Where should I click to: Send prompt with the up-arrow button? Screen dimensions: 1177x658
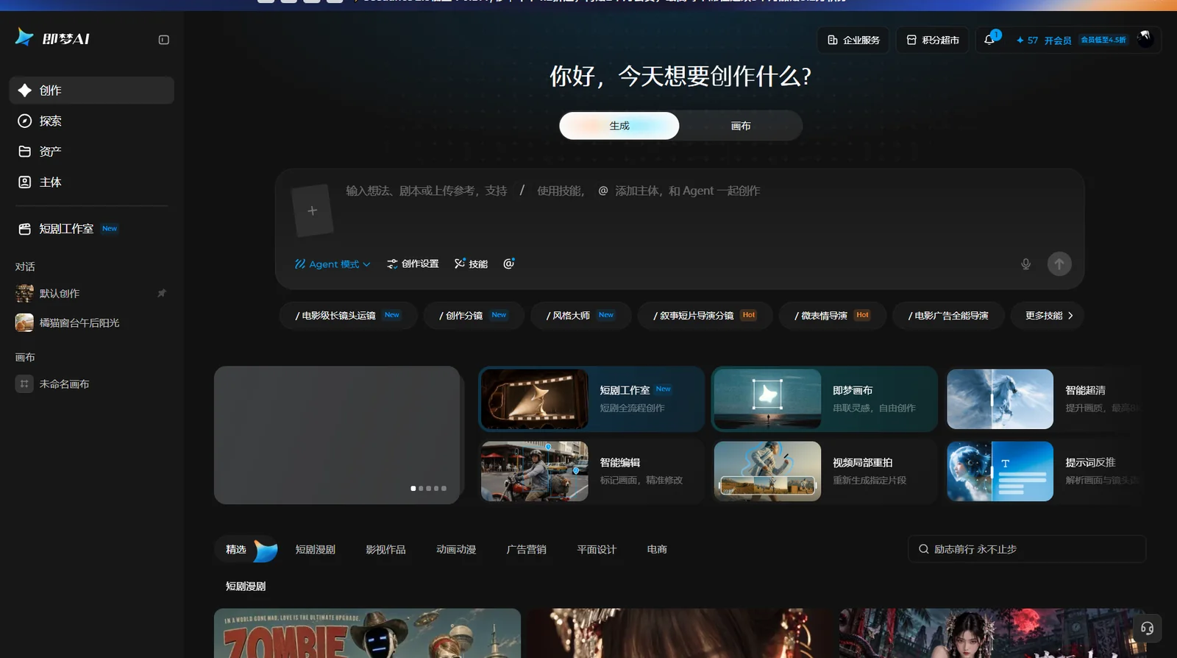pos(1059,263)
